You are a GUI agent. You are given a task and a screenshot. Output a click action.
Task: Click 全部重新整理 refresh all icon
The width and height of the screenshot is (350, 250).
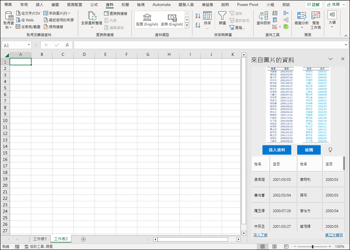point(91,16)
